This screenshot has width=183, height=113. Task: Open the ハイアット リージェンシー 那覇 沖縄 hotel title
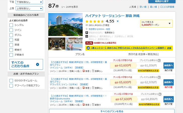point(112,16)
